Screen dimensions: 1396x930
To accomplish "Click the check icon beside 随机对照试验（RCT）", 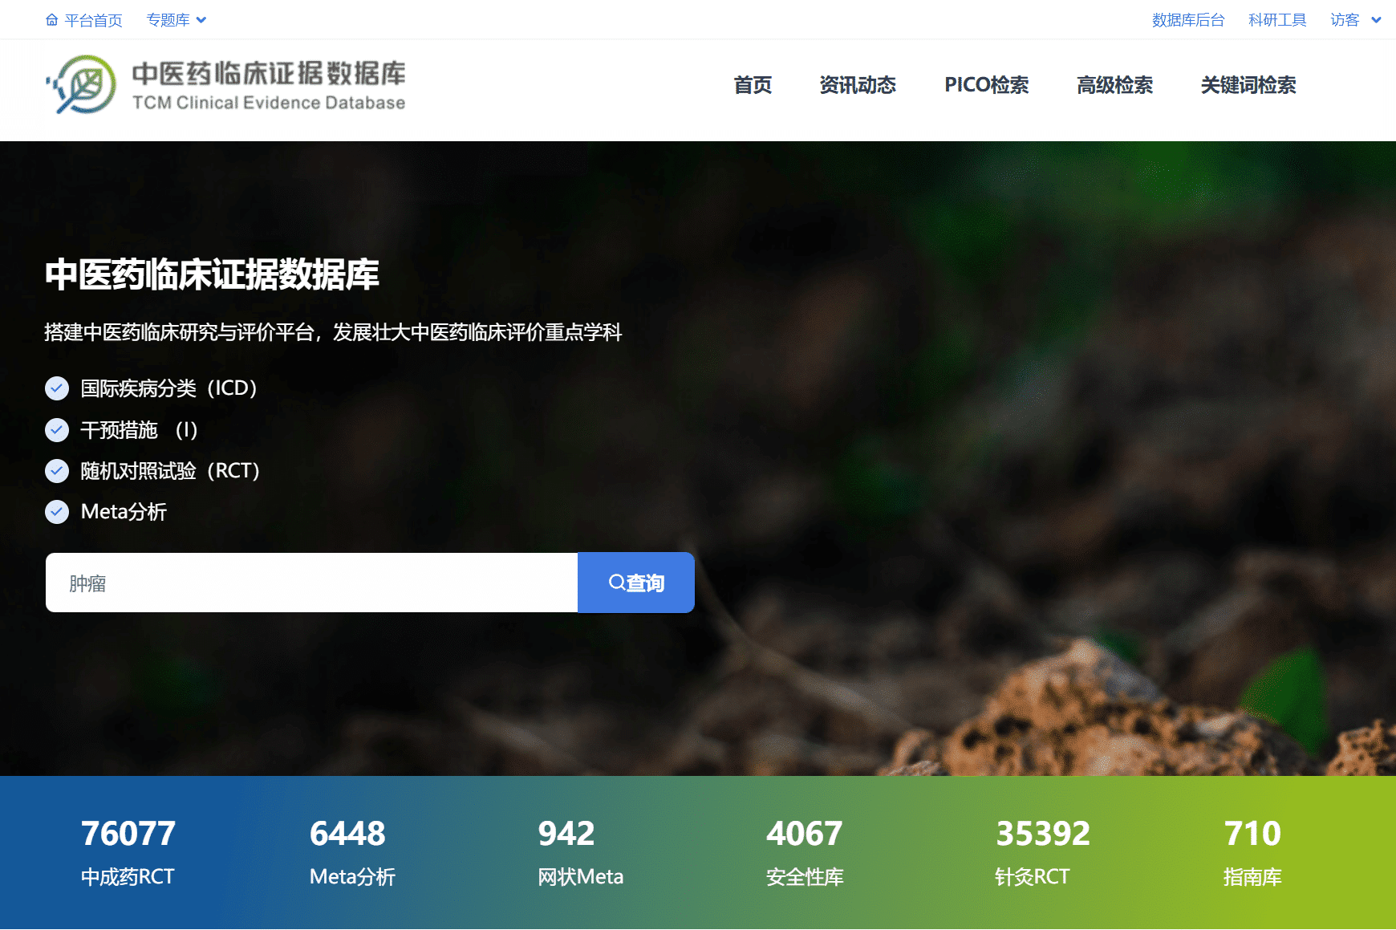I will coord(57,471).
